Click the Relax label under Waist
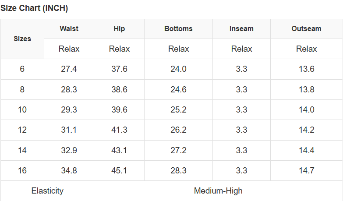Viewport: 343px width, 201px height. (x=69, y=49)
